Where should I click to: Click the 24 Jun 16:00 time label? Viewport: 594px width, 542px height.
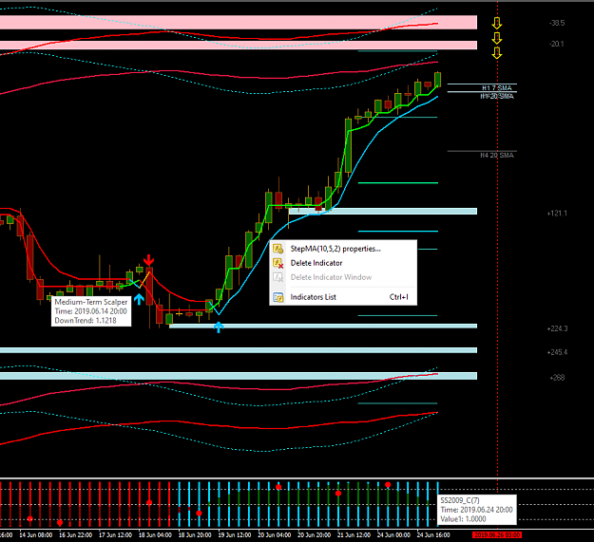(x=433, y=534)
